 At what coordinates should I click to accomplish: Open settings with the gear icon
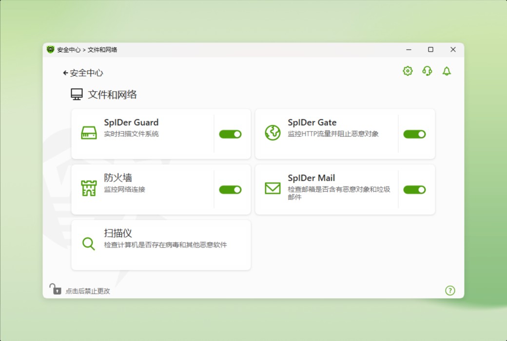tap(407, 71)
